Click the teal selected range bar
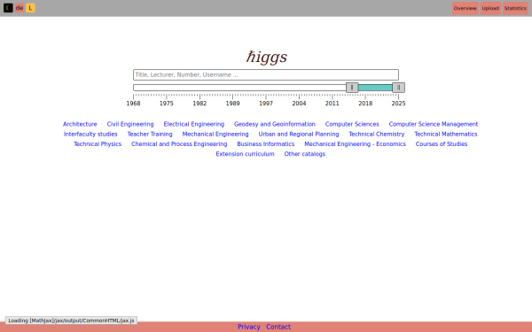This screenshot has width=532, height=332. 375,88
